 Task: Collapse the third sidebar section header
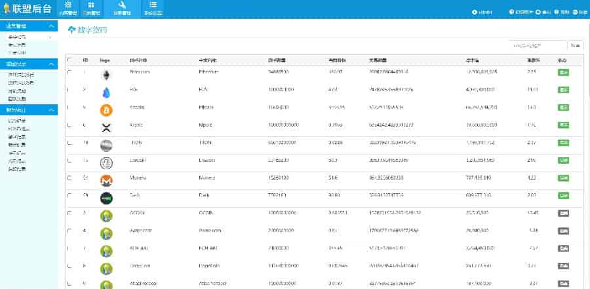[29, 110]
